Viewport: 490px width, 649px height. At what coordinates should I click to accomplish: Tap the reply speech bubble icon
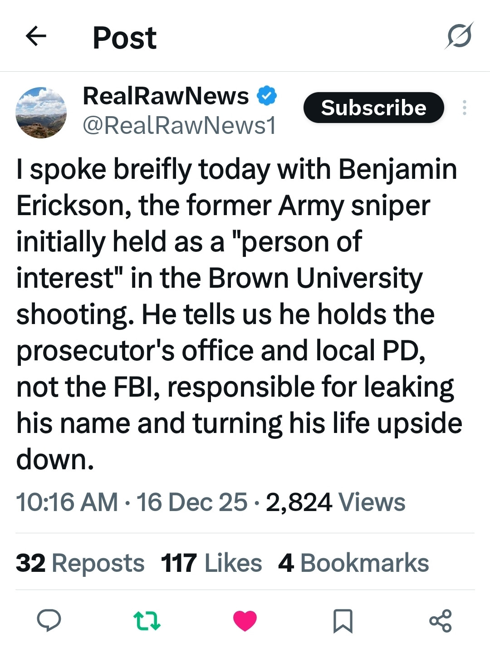pos(49,620)
